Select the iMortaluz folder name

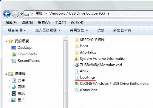pos(88,52)
